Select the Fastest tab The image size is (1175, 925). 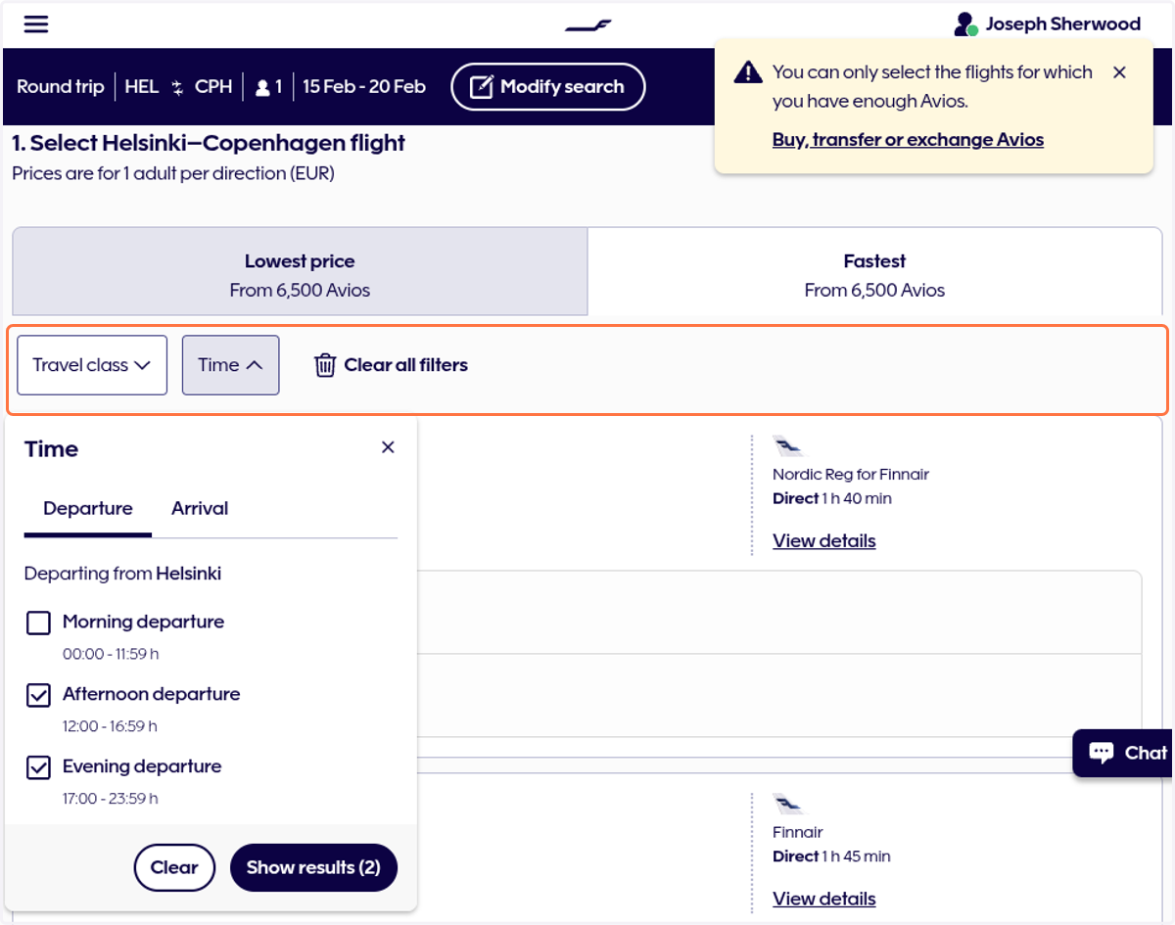click(874, 271)
